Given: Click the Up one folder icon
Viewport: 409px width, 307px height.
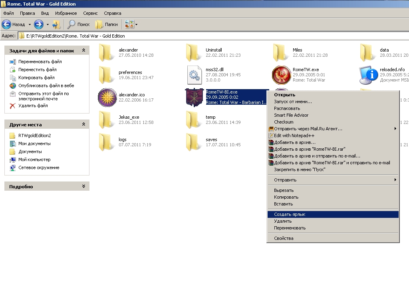Looking at the screenshot, I should click(56, 24).
